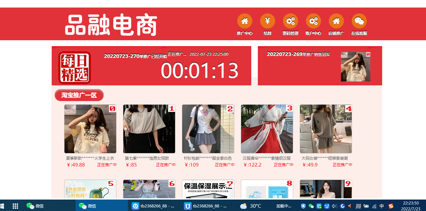The image size is (426, 211).
Task: Open the Windows Start button
Action: click(2, 206)
